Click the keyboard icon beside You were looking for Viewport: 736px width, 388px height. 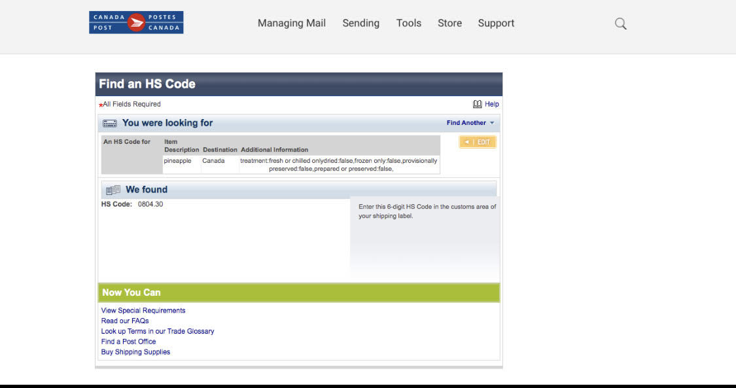[110, 124]
